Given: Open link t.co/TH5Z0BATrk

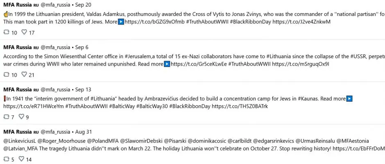Looking at the screenshot, I should [x=240, y=107].
